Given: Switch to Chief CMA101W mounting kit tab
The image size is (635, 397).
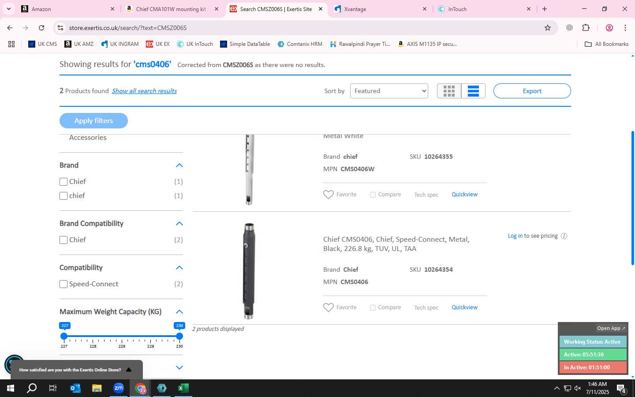Looking at the screenshot, I should point(172,9).
